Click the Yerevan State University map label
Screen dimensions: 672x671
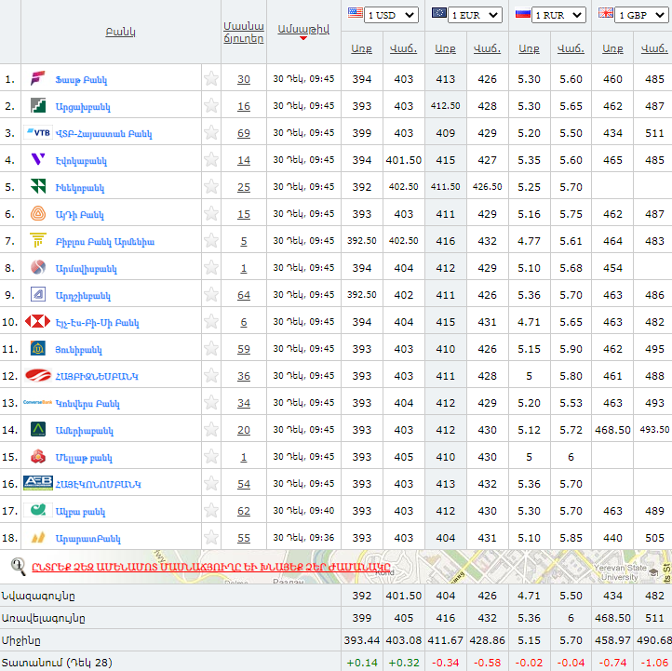(620, 572)
